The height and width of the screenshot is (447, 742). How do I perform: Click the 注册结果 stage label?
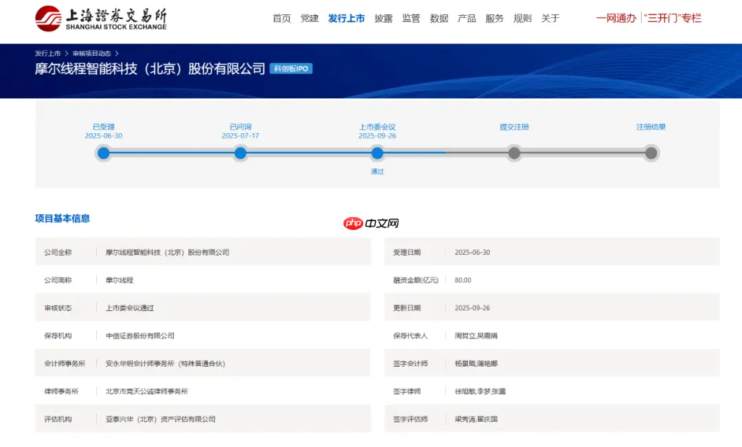click(x=651, y=127)
